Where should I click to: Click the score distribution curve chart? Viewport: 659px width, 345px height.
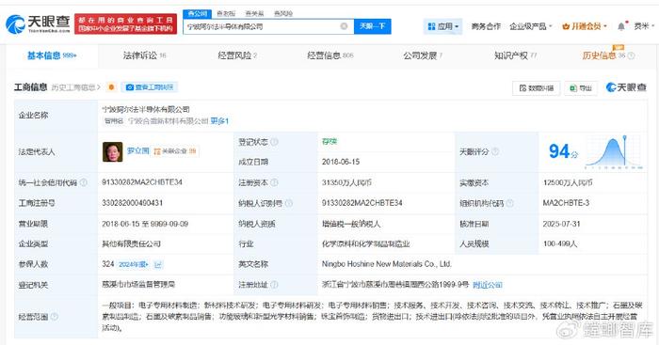614,151
